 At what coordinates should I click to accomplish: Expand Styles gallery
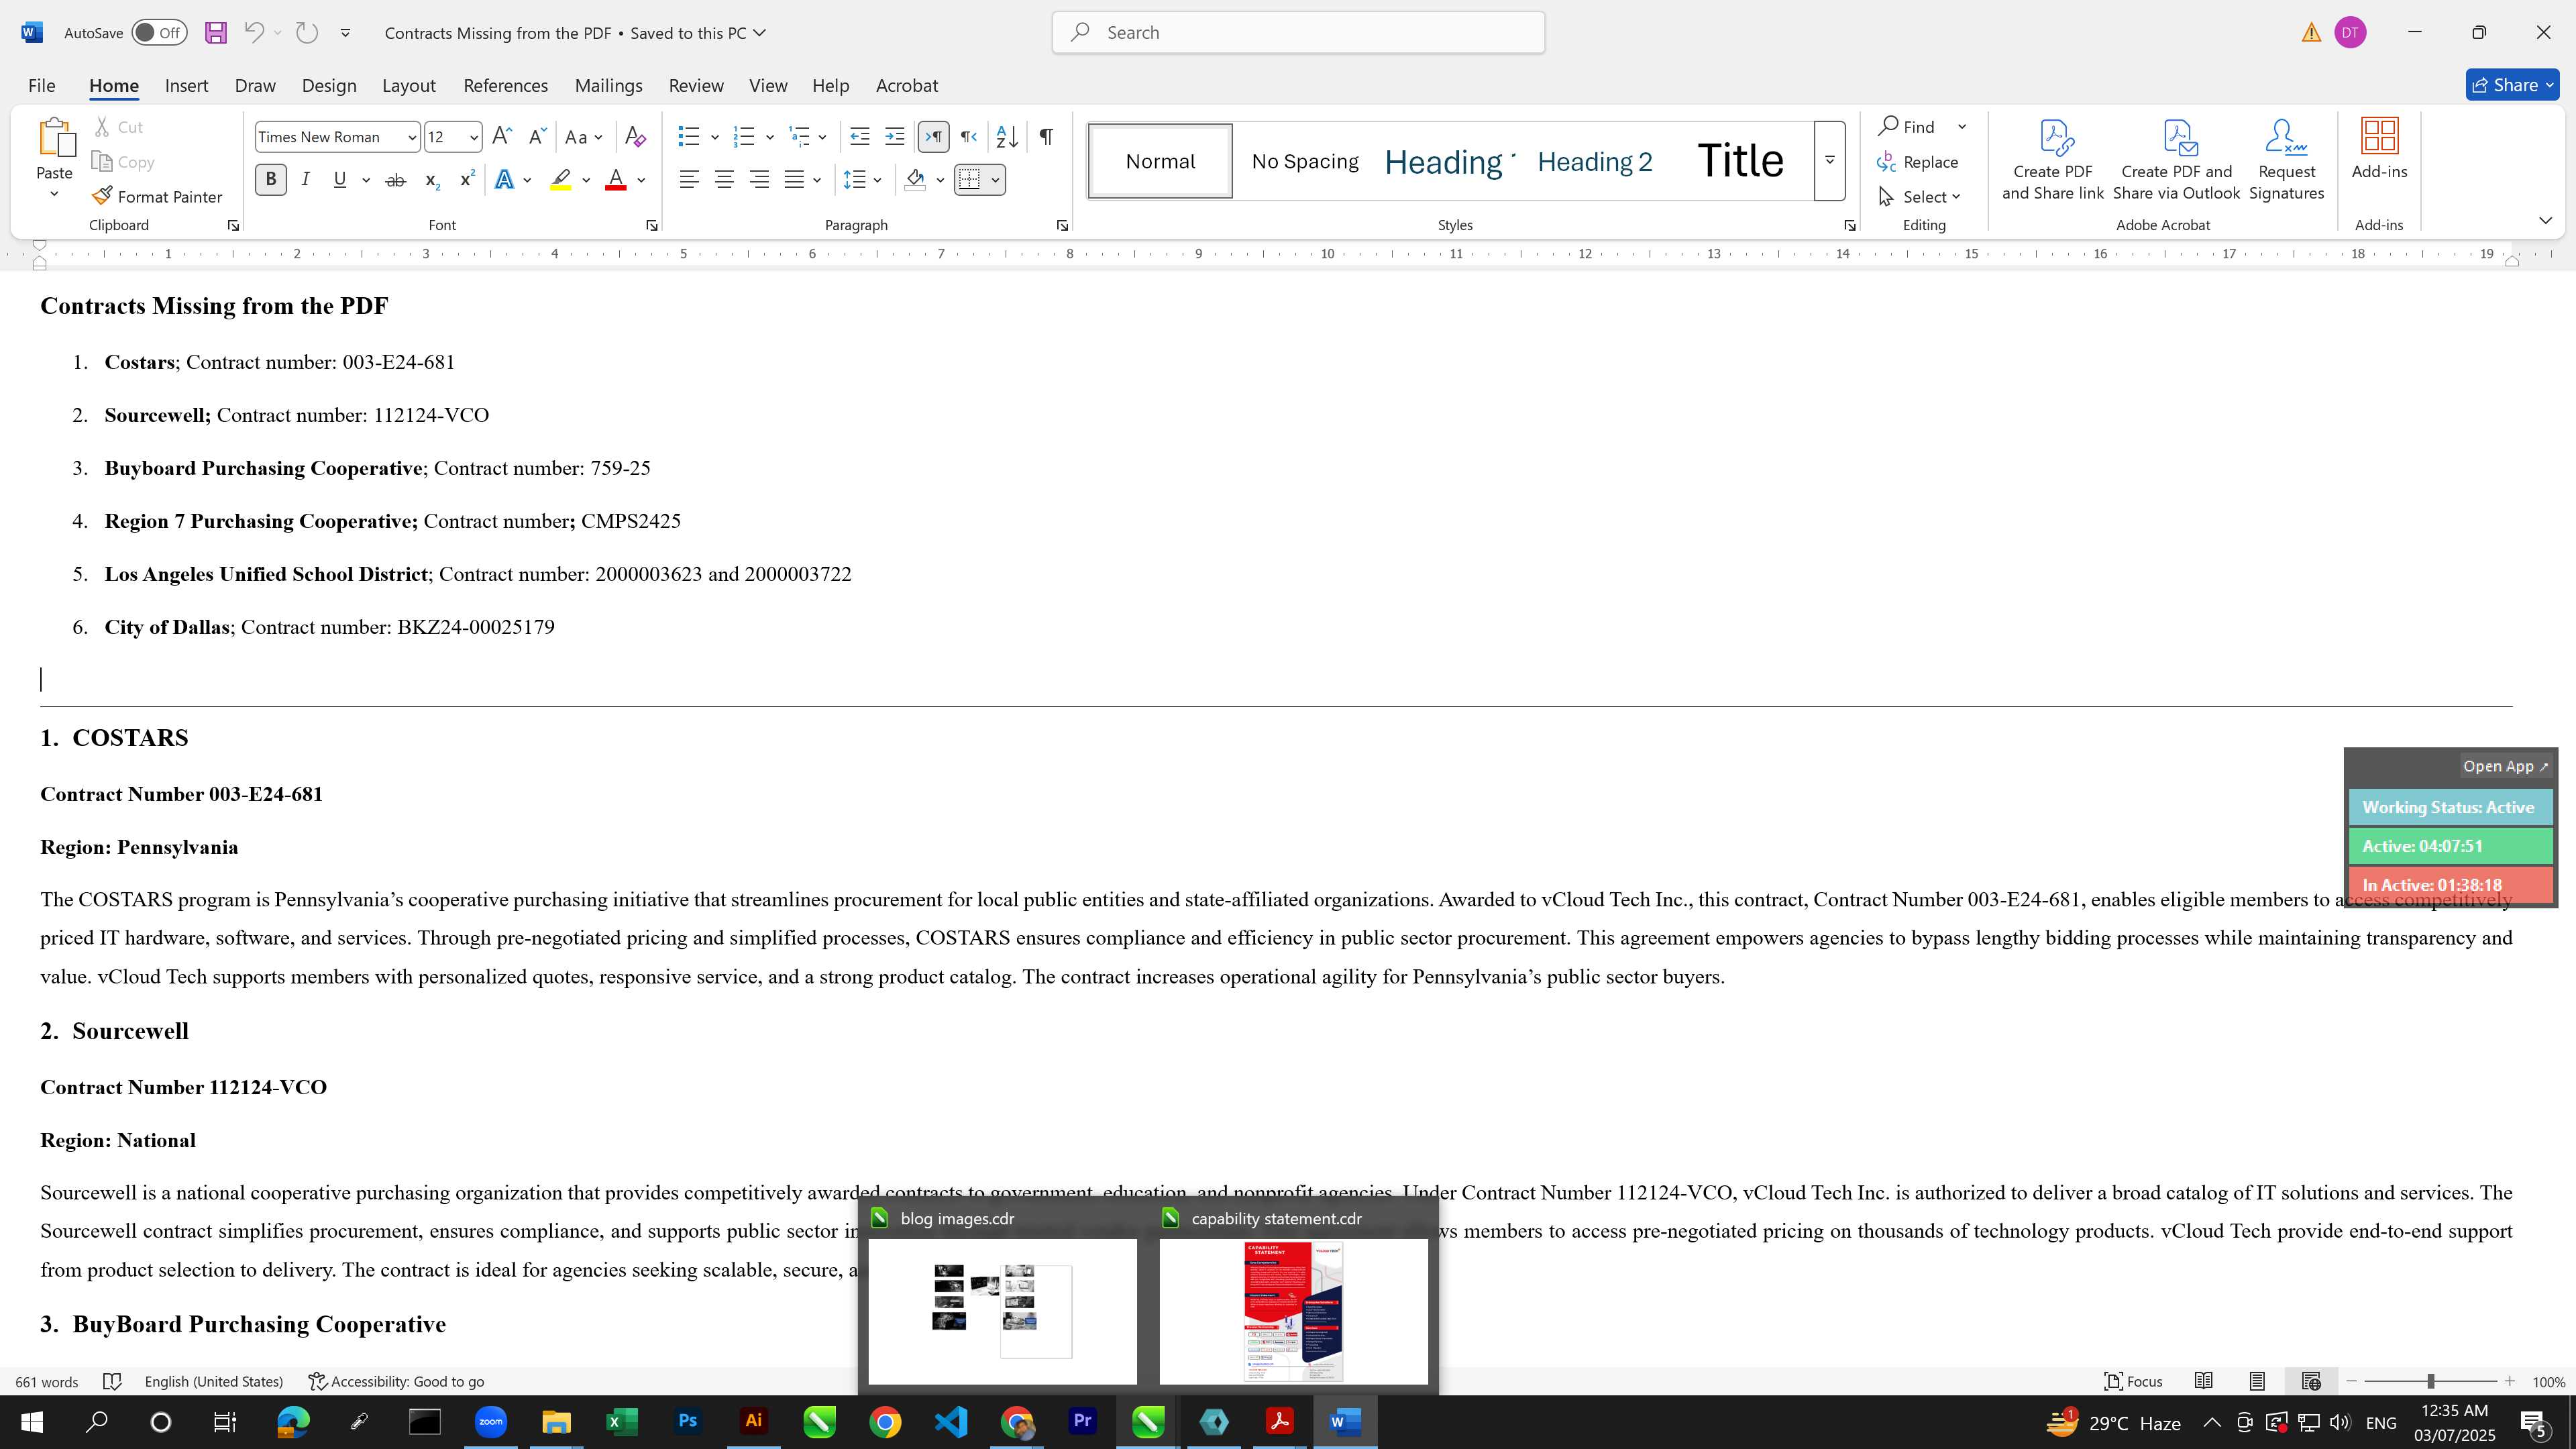point(1829,160)
